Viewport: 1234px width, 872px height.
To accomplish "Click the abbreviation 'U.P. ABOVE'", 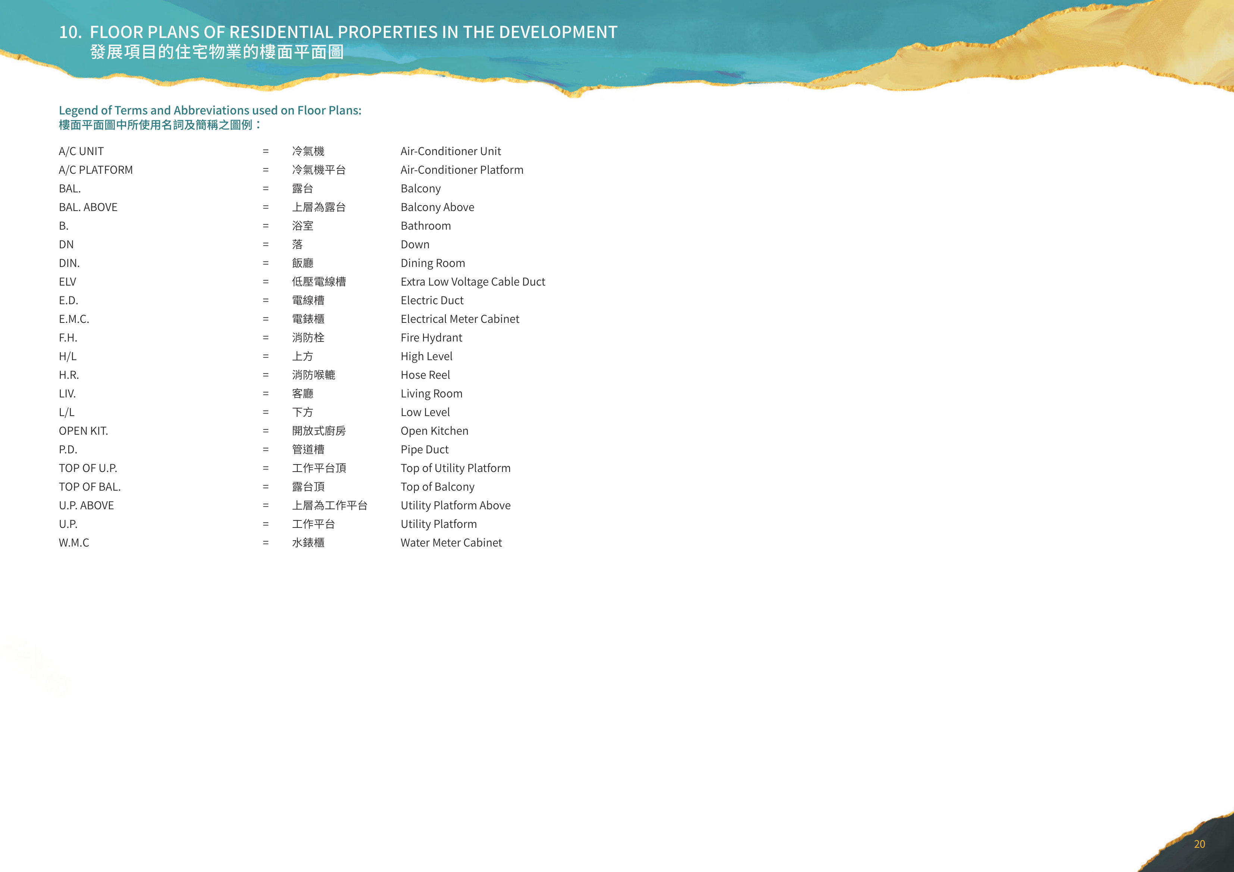I will pyautogui.click(x=86, y=506).
